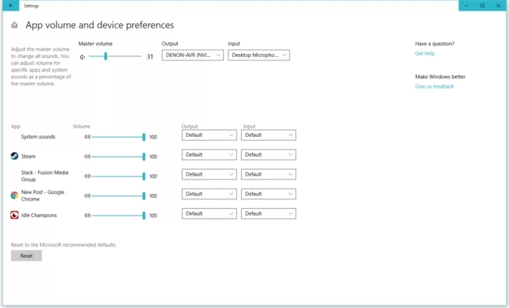This screenshot has height=308, width=509.
Task: Click the App volume and device preferences heading
Action: point(100,25)
